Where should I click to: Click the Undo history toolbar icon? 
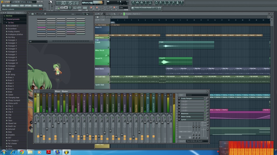(156, 3)
